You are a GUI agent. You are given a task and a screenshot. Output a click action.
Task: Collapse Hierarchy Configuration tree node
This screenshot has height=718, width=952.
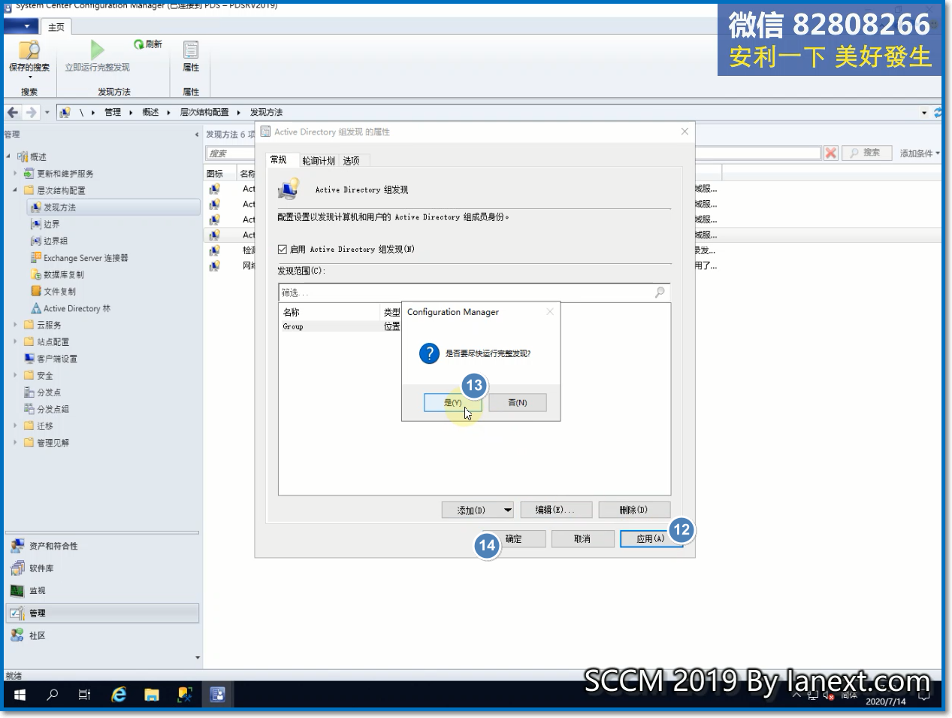pyautogui.click(x=15, y=190)
